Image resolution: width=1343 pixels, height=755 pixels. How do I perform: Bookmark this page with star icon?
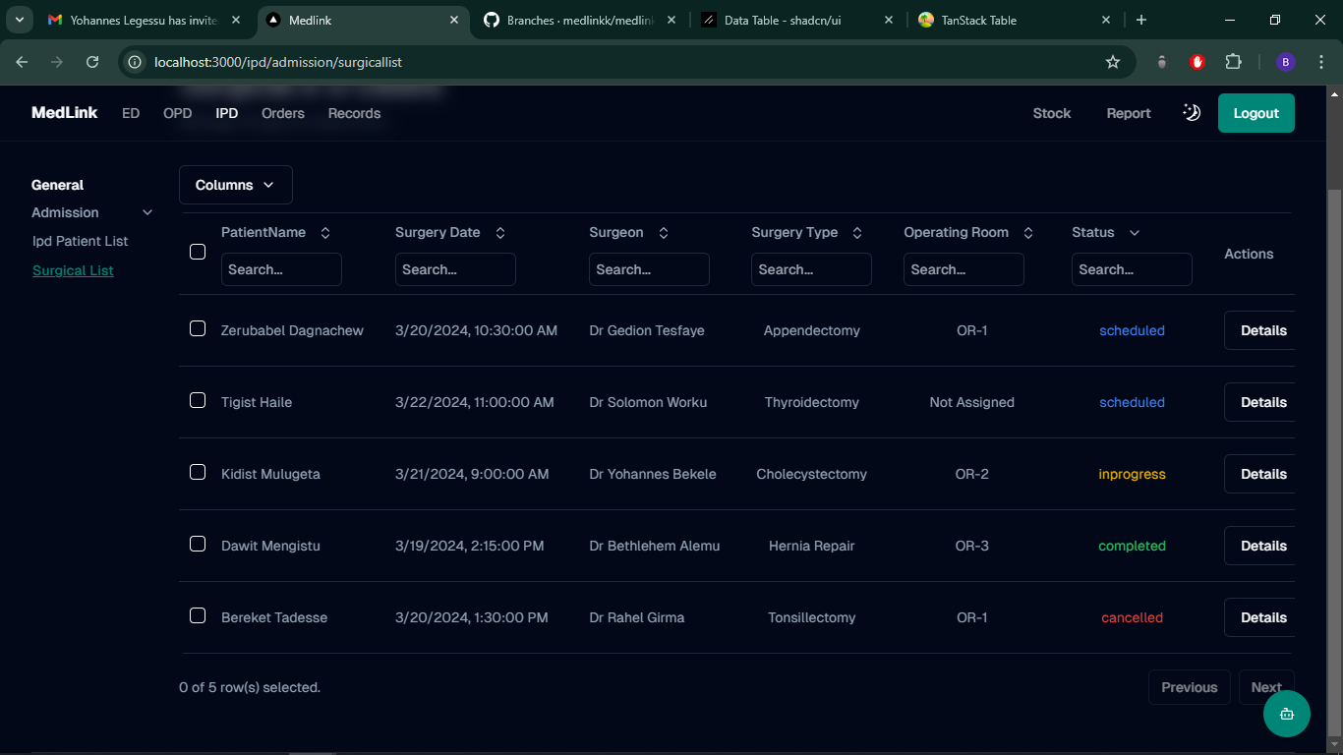(1112, 62)
